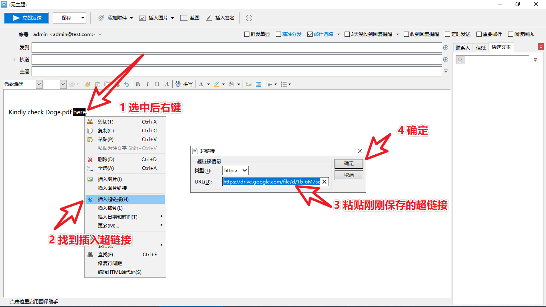
Task: Click the text alignment icon
Action: (x=270, y=84)
